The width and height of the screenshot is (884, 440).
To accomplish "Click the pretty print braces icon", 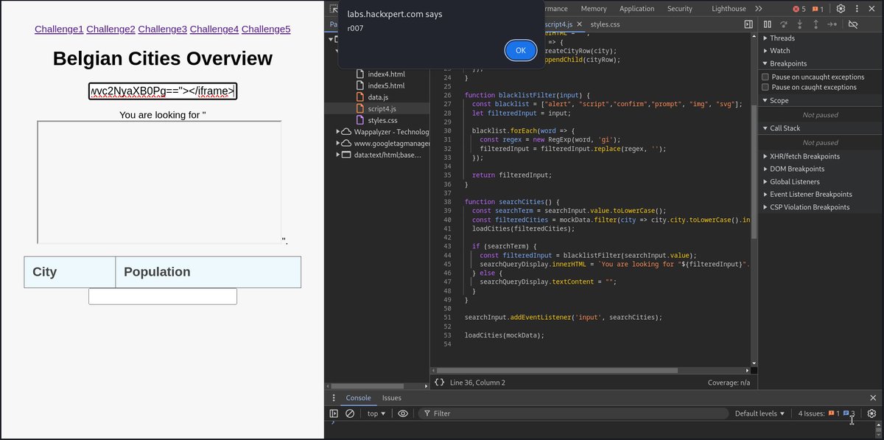I will coord(439,383).
